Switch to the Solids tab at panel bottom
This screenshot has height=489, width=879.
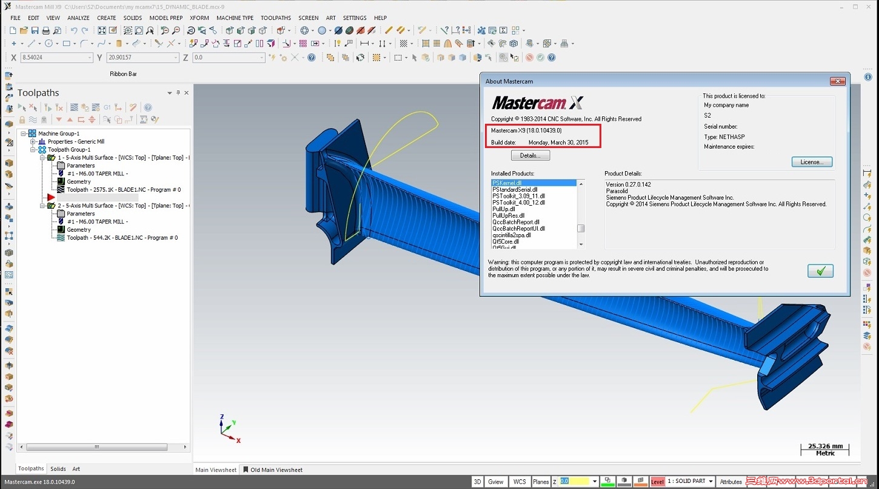pyautogui.click(x=58, y=469)
